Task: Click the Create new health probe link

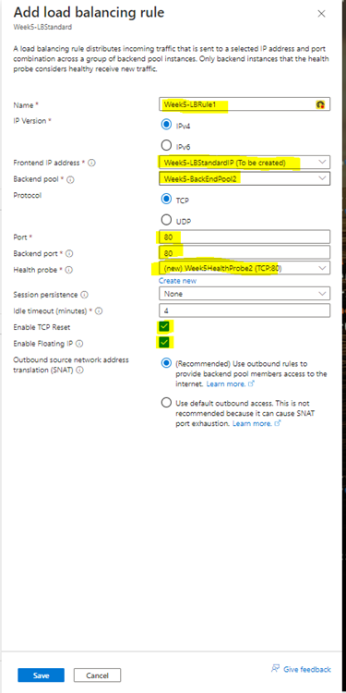Action: 177,281
